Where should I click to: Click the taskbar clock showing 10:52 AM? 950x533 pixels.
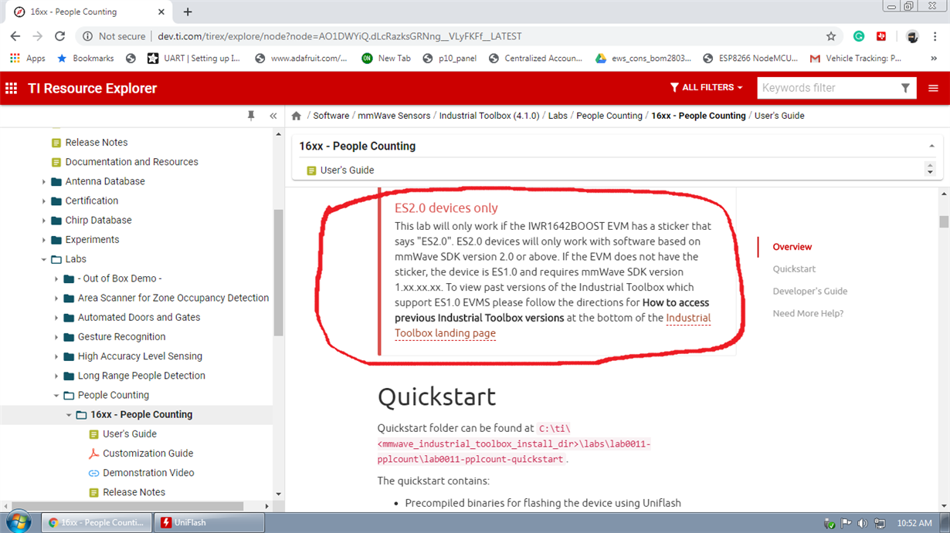(x=914, y=524)
